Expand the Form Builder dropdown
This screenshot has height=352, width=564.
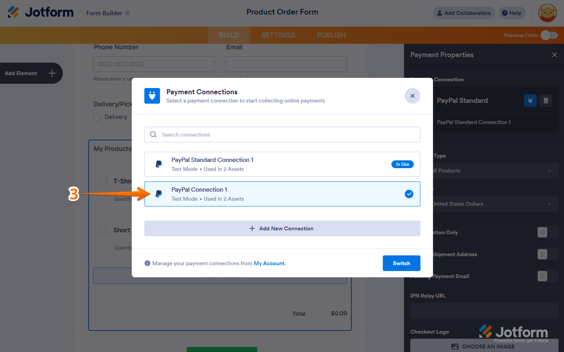tap(127, 13)
